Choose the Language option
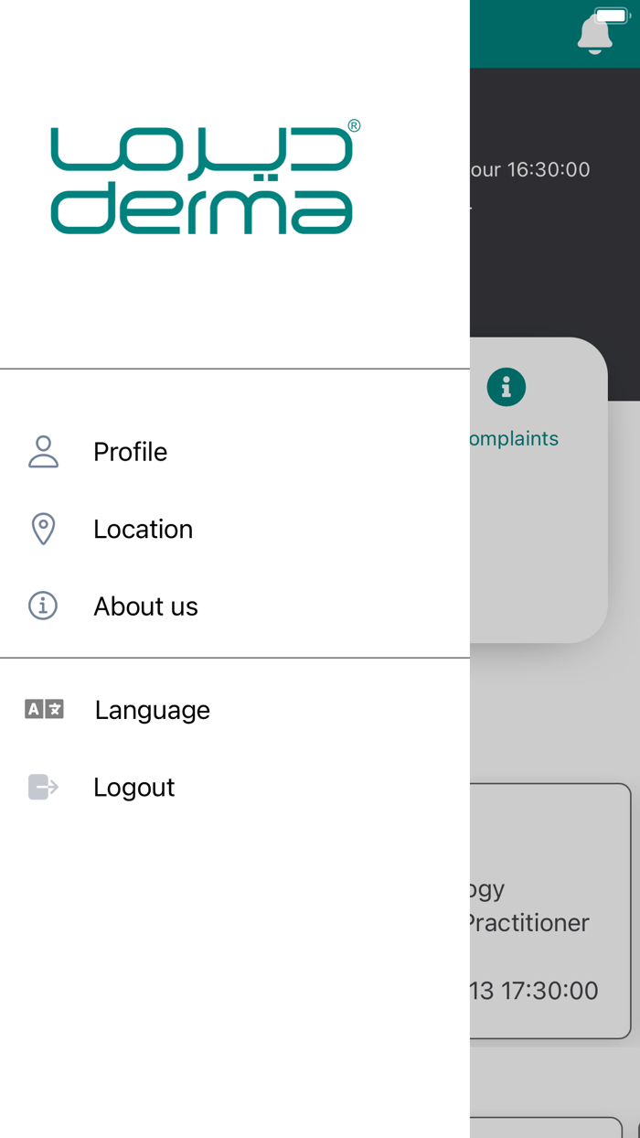This screenshot has width=640, height=1138. pyautogui.click(x=152, y=710)
